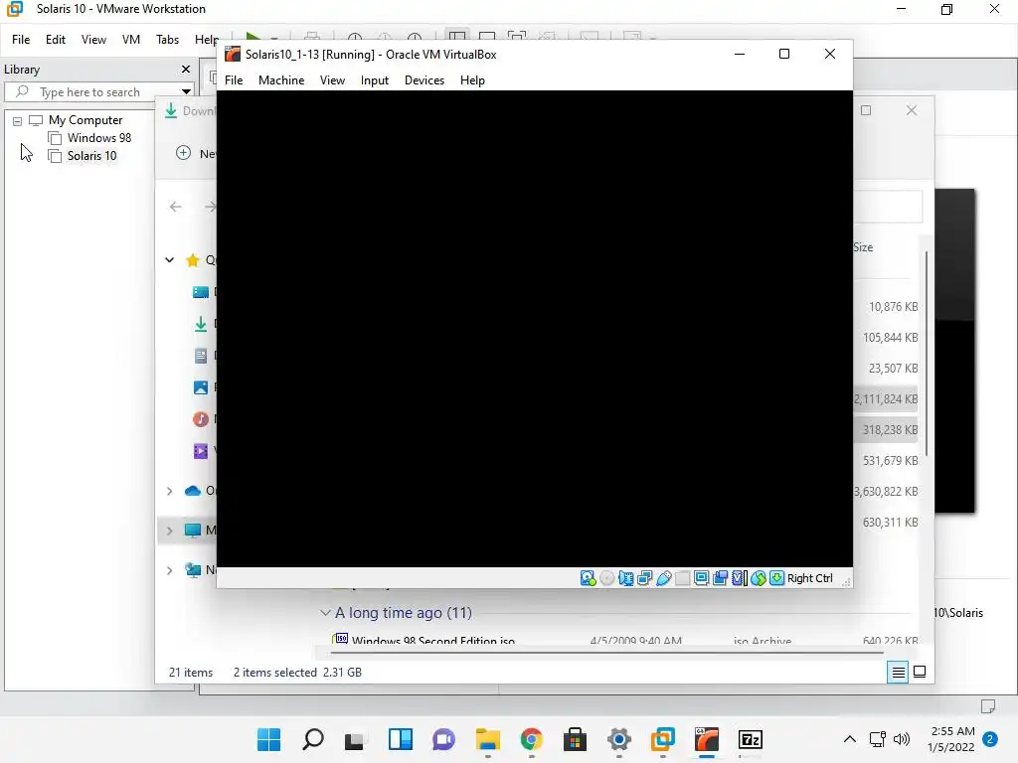Click the VirtualBox recording indicator icon
This screenshot has width=1018, height=763.
[x=720, y=578]
